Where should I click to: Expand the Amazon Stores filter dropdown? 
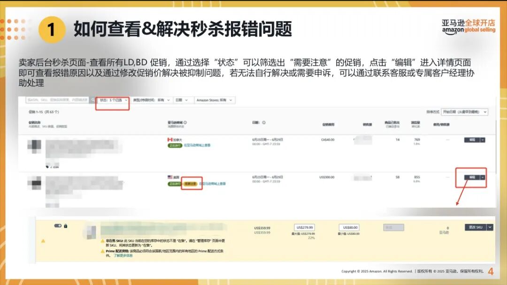coord(214,100)
